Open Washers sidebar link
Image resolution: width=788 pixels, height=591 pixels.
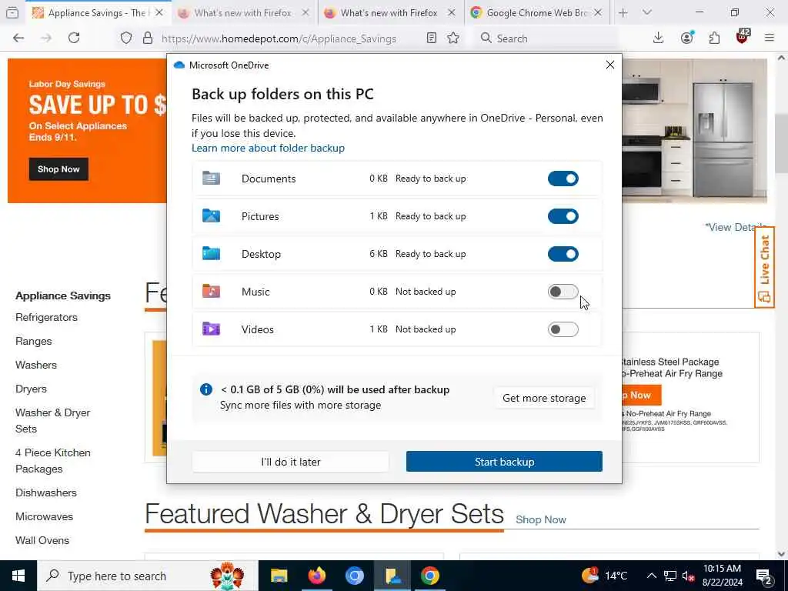36,365
